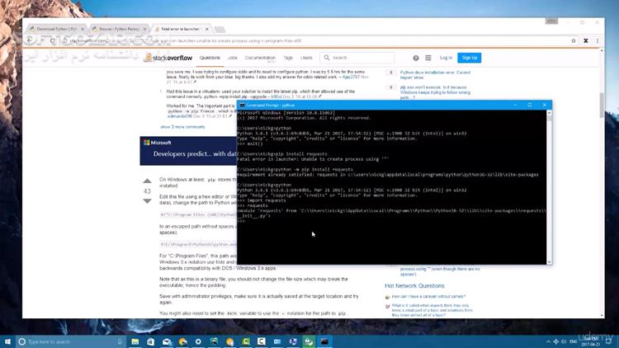619x348 pixels.
Task: Open the Stack Overflow help icon
Action: point(416,58)
